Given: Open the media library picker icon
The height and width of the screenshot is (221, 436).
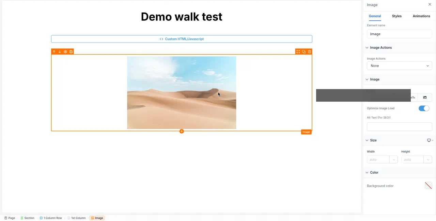Looking at the screenshot, I should 425,97.
